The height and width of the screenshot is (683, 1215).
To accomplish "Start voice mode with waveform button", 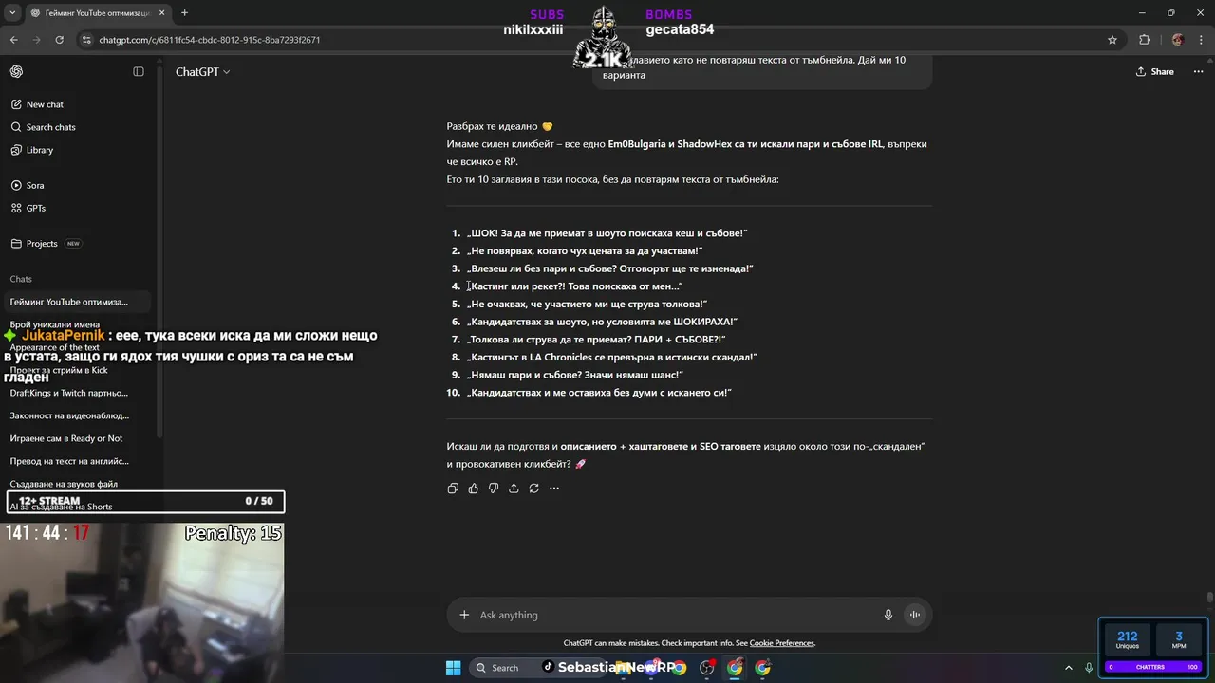I will pos(915,615).
